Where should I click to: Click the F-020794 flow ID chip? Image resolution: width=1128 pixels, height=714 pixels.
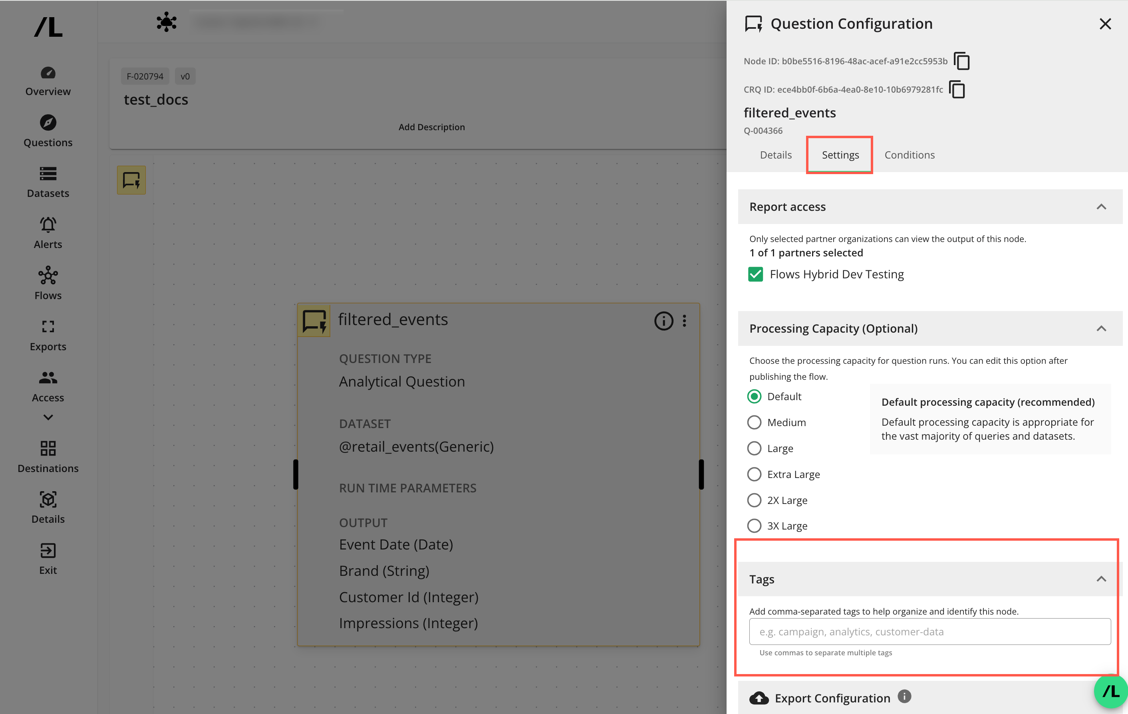pos(145,76)
